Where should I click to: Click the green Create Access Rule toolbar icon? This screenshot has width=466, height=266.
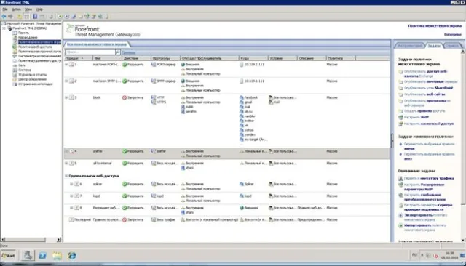pos(60,17)
